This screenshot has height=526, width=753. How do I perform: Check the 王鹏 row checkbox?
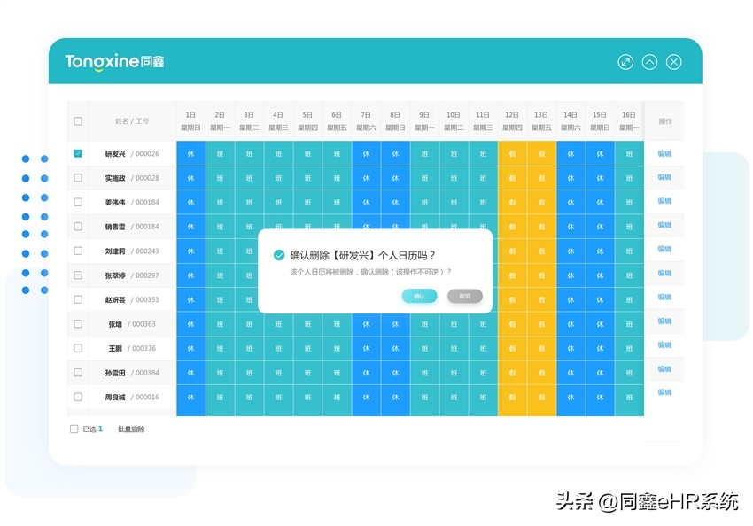tap(77, 348)
